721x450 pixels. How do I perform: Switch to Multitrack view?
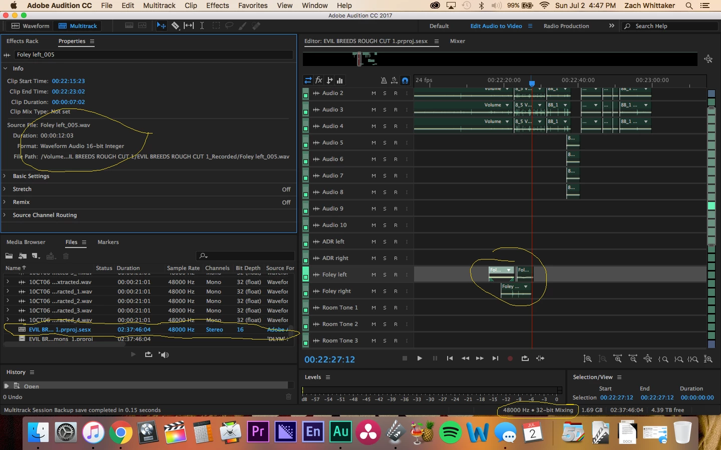point(78,26)
